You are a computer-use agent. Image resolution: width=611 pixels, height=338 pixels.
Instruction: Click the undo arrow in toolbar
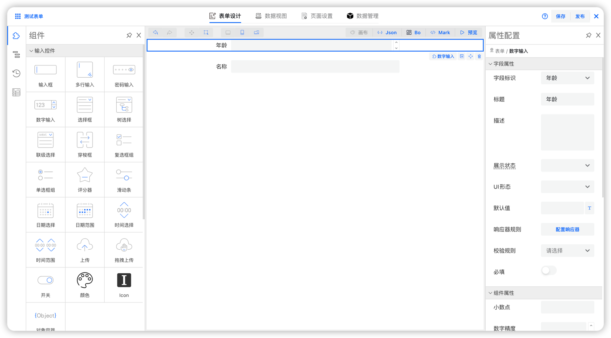tap(155, 32)
